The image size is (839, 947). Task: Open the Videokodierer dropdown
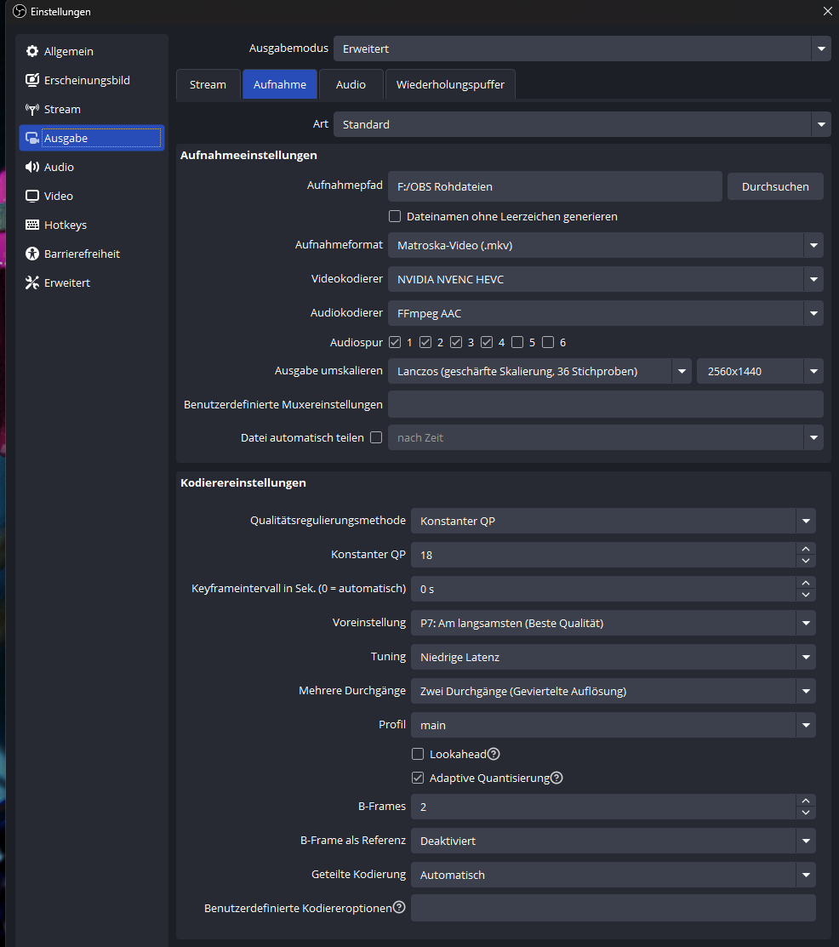[605, 279]
